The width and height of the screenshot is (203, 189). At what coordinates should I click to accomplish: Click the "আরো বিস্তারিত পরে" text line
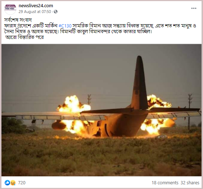pos(25,37)
